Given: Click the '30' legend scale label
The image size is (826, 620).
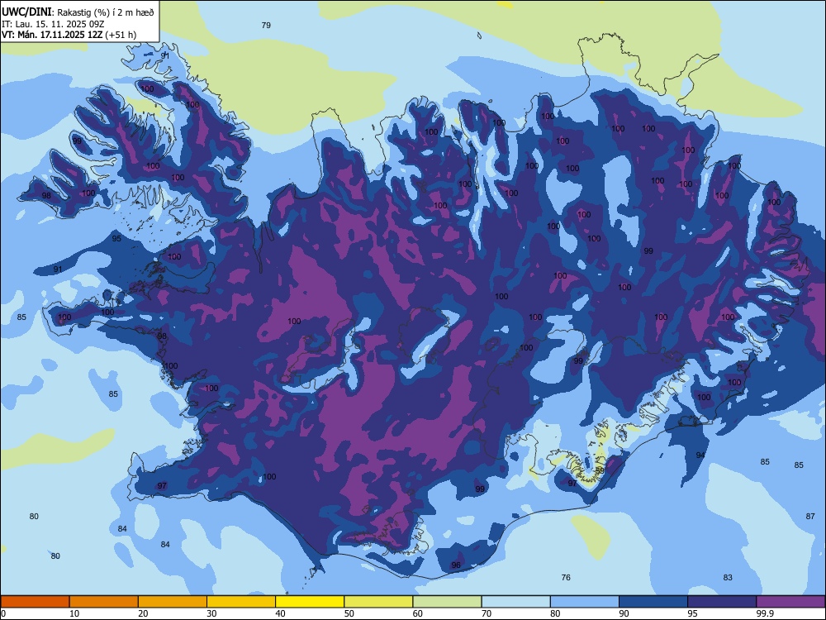Looking at the screenshot, I should tap(211, 613).
